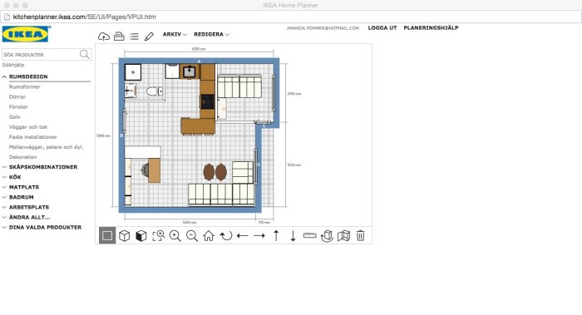Select Golv in the sidebar
The image size is (582, 315).
click(x=14, y=117)
